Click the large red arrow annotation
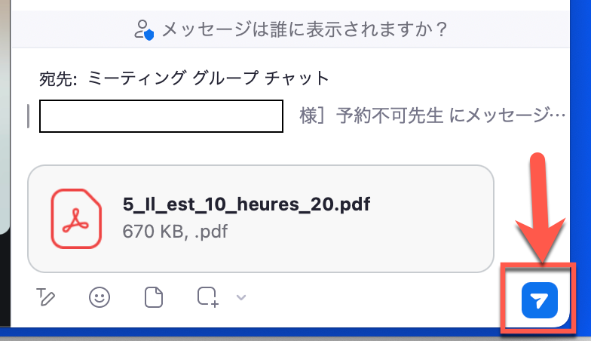This screenshot has height=341, width=591. (x=540, y=207)
